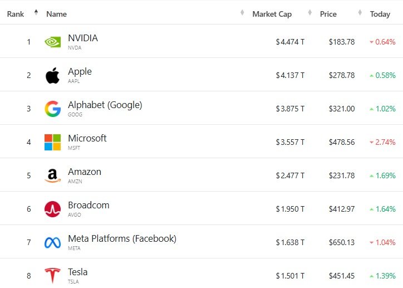Click the NVIDIA logo icon
The width and height of the screenshot is (403, 288).
52,42
